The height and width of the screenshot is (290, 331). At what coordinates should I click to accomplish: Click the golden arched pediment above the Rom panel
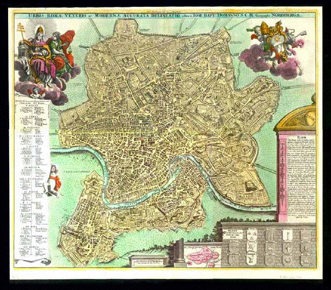pyautogui.click(x=295, y=117)
